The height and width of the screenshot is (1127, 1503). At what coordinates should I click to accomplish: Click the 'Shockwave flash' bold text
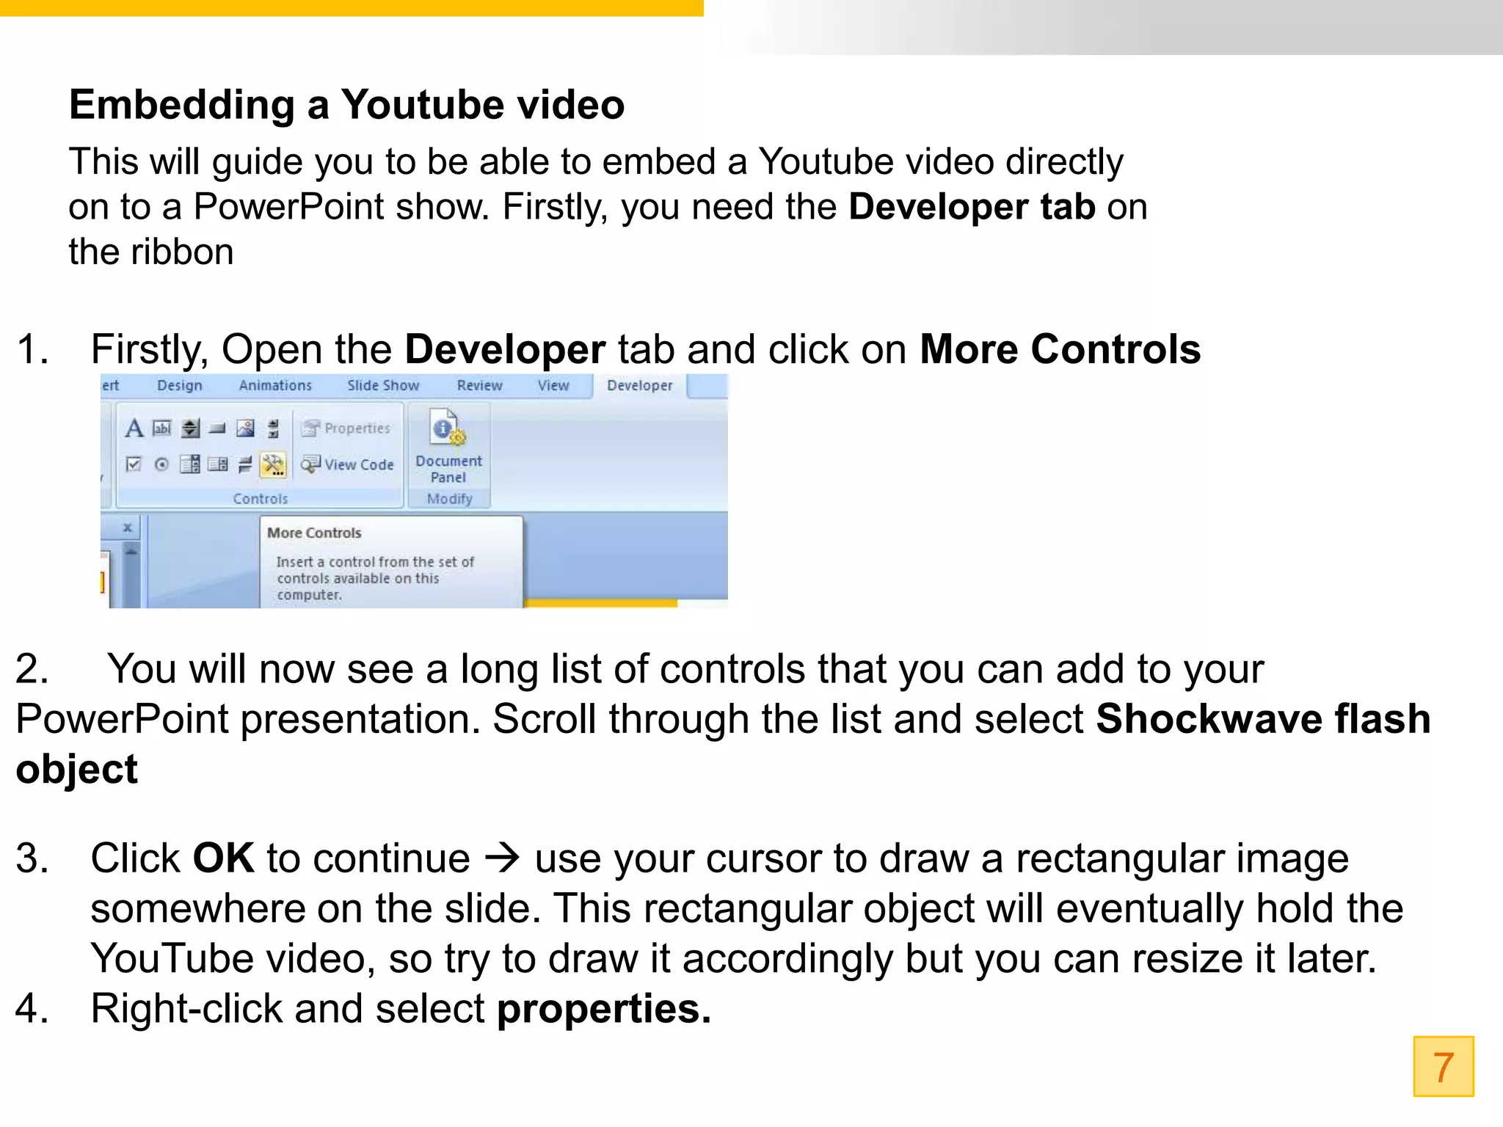click(1263, 718)
